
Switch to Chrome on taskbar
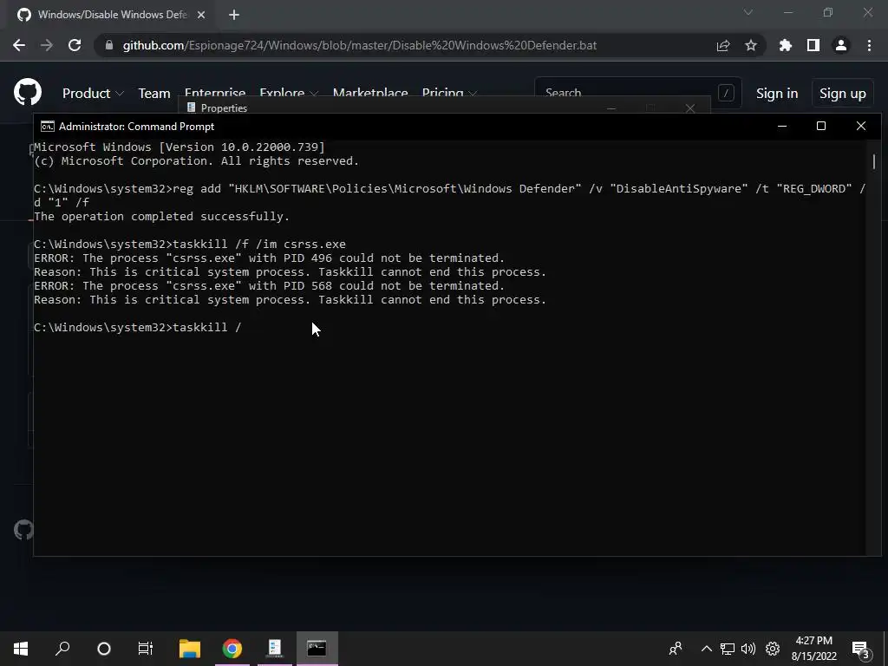[232, 649]
